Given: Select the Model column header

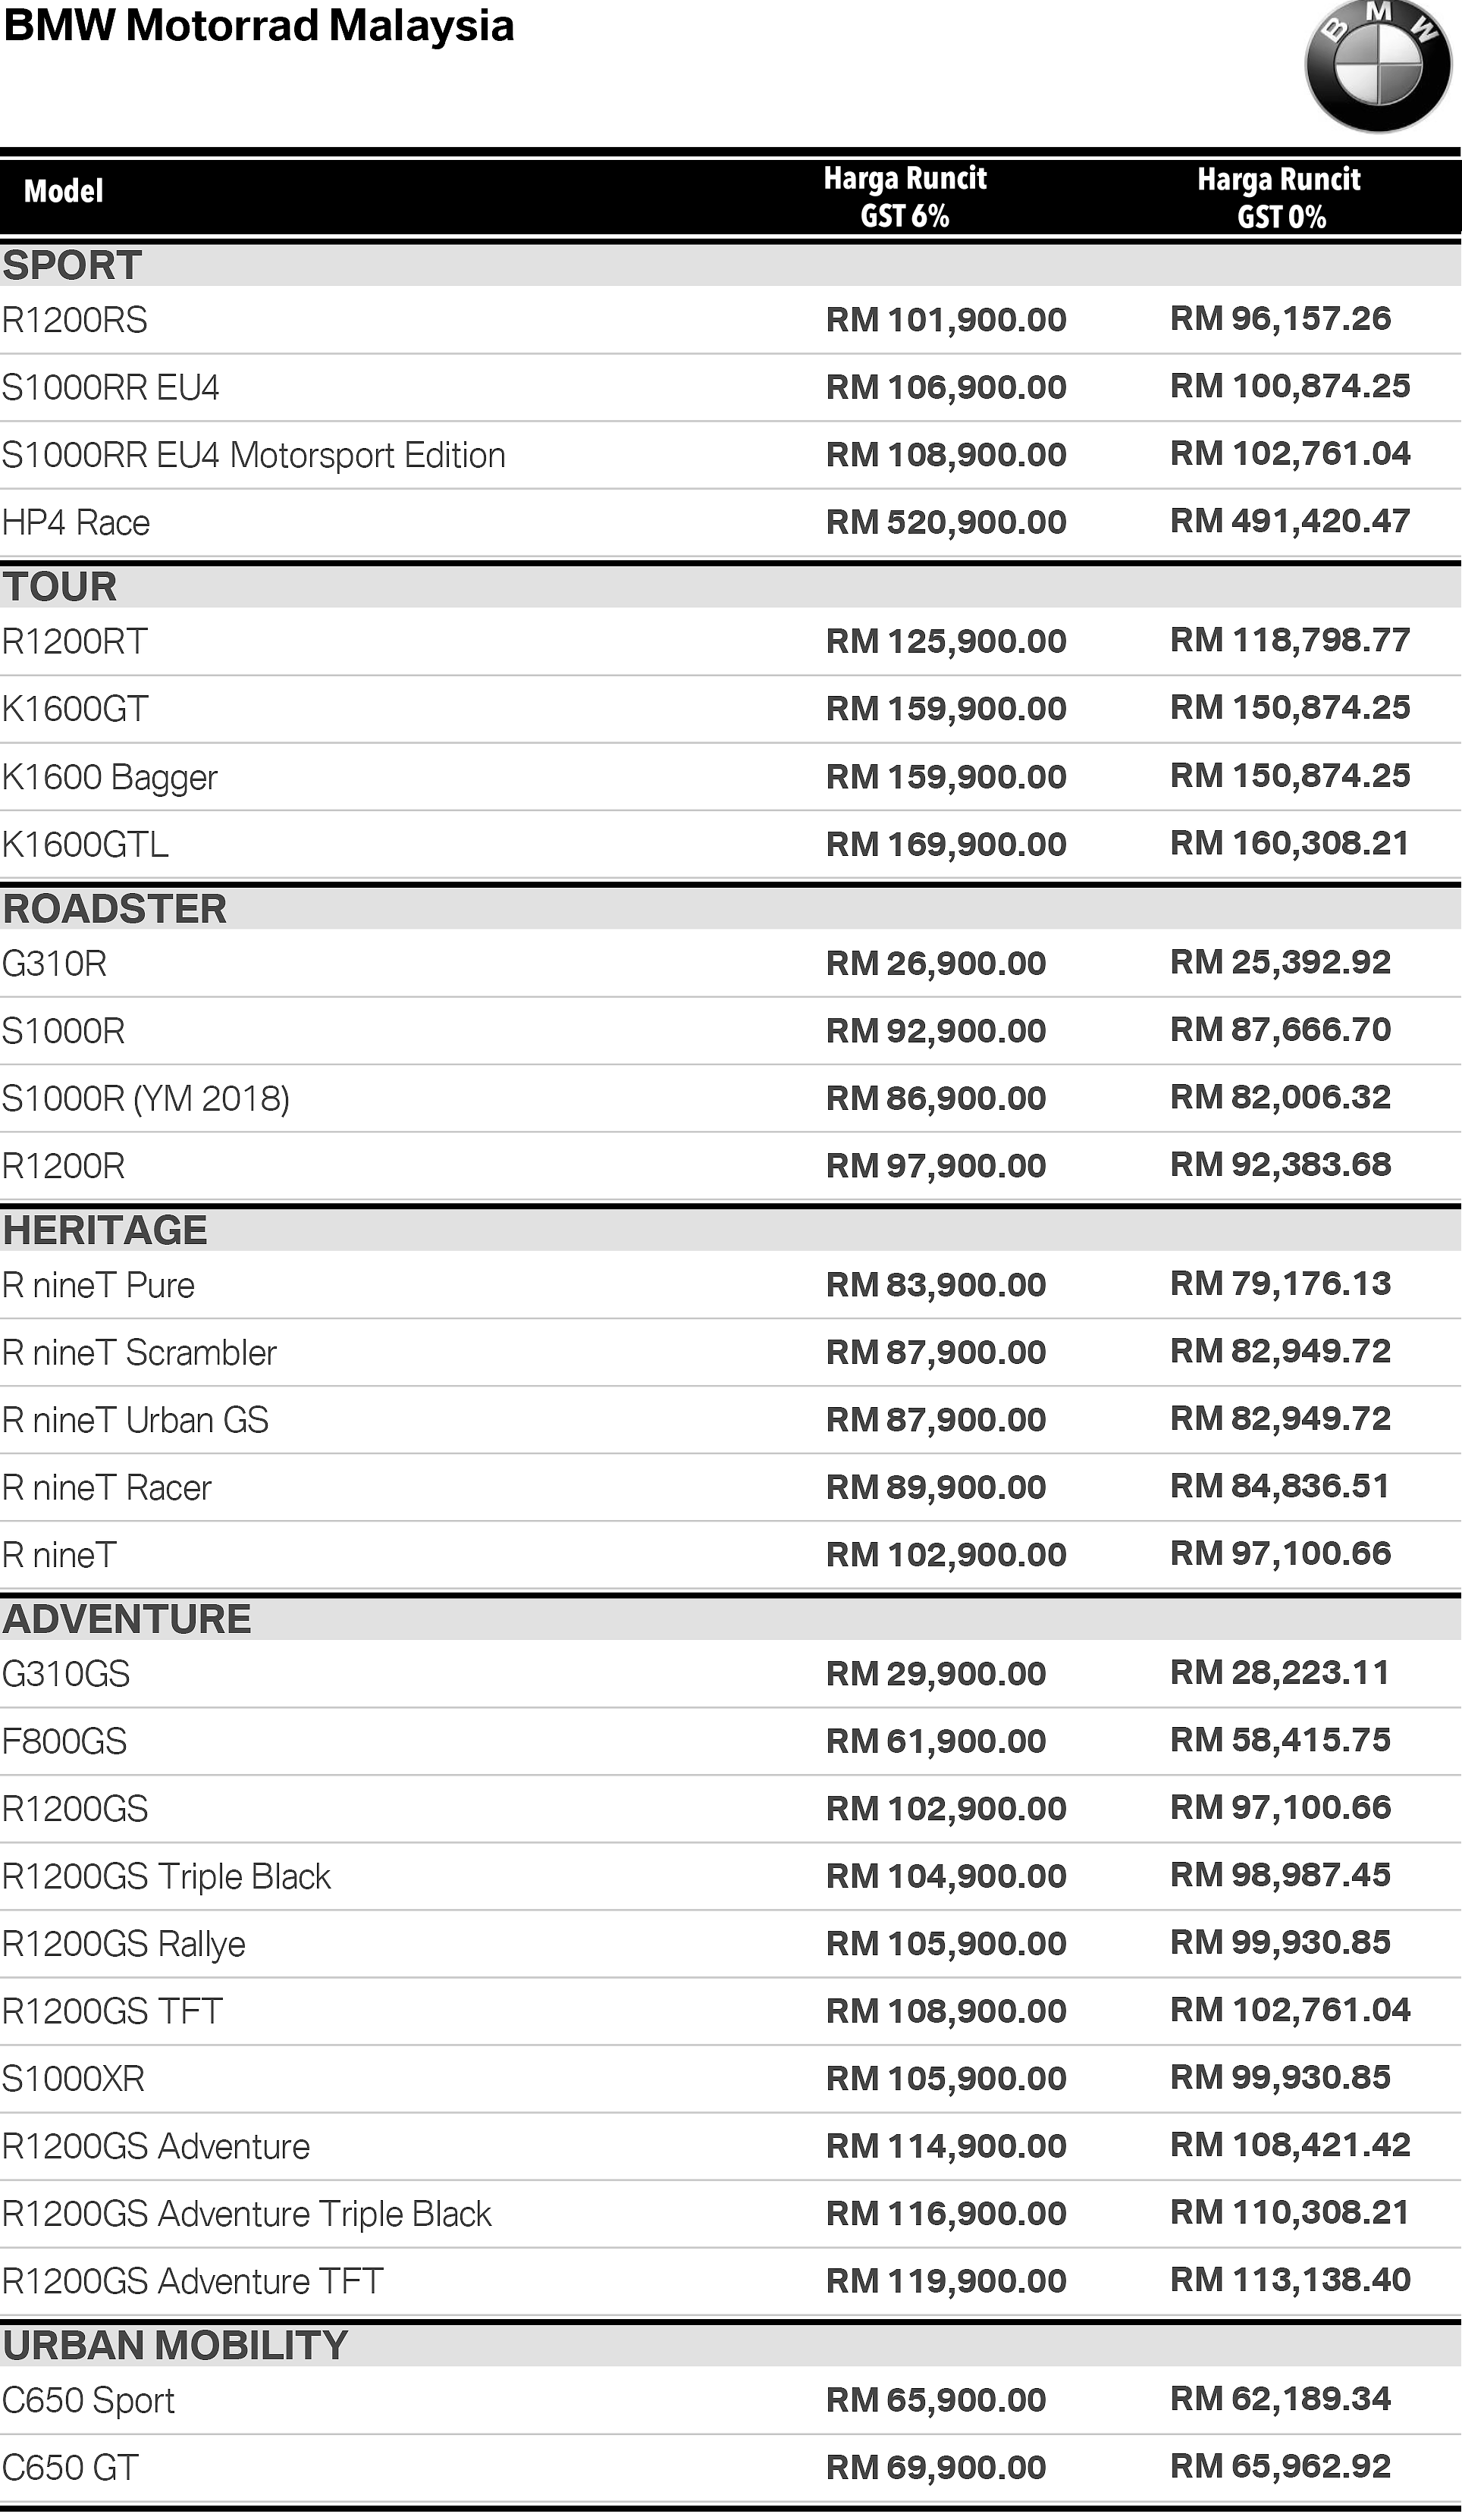Looking at the screenshot, I should click(63, 191).
